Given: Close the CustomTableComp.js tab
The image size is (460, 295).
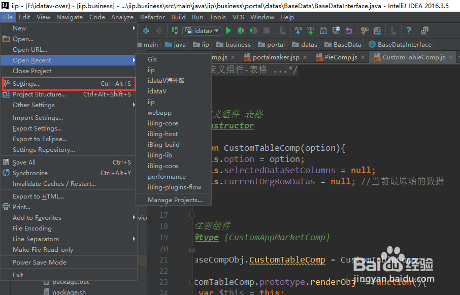Looking at the screenshot, I should tap(451, 57).
